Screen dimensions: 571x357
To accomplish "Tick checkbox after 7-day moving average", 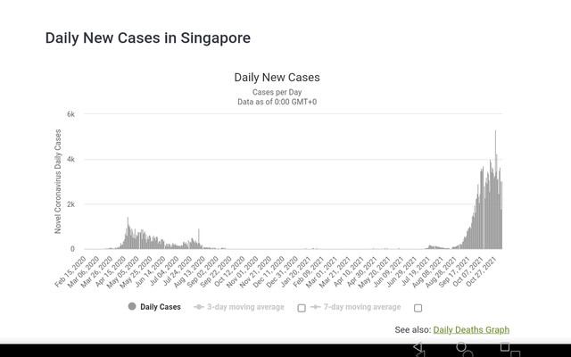I will (x=418, y=308).
